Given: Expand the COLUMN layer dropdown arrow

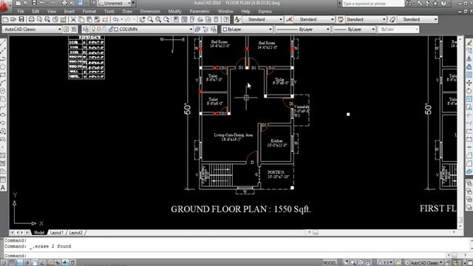Looking at the screenshot, I should click(191, 30).
